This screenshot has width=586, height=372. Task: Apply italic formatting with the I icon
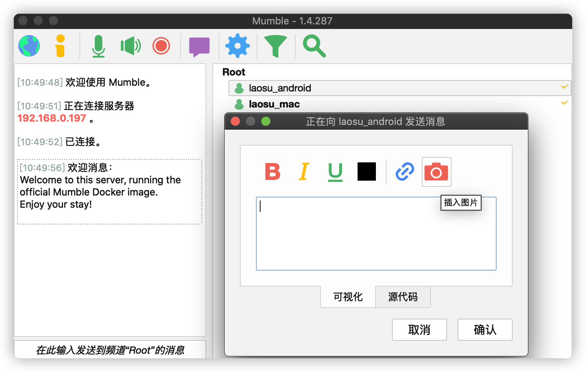tap(304, 172)
